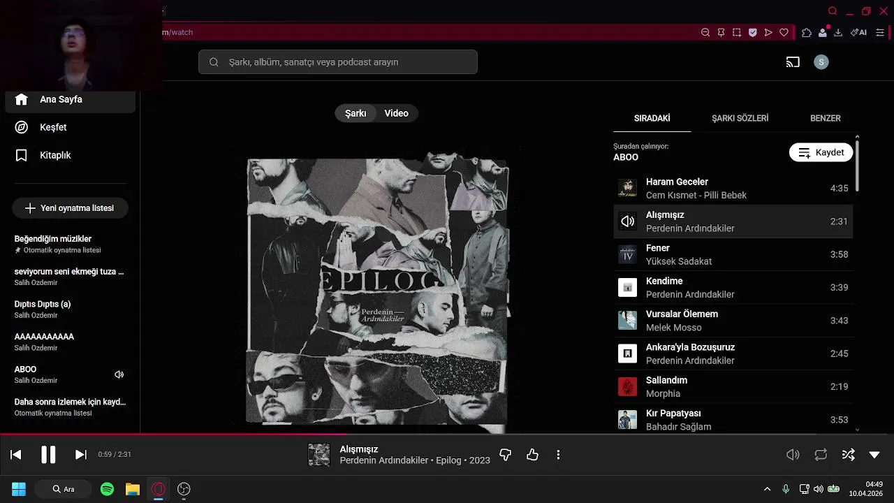894x503 pixels.
Task: Play Haram Geceler from queue
Action: click(733, 188)
